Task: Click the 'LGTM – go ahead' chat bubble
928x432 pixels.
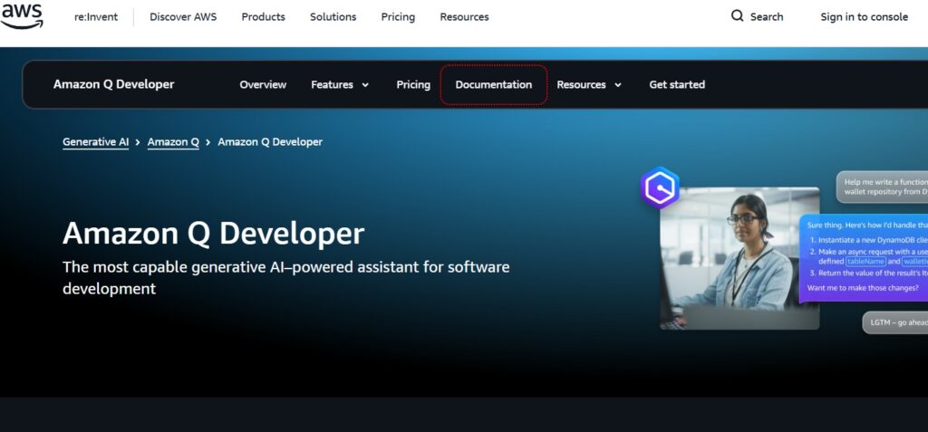Action: click(894, 322)
